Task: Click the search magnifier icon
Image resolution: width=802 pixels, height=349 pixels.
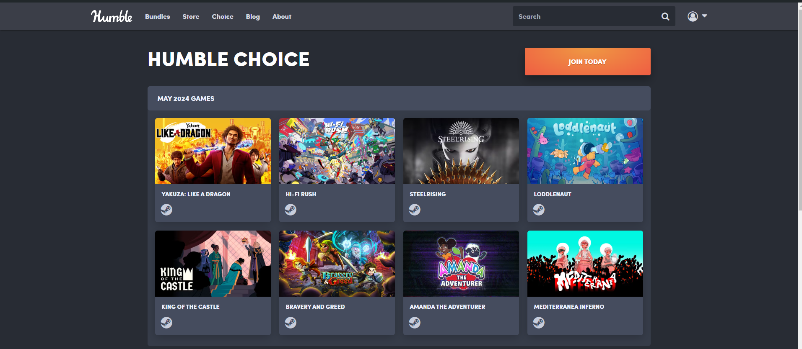Action: (665, 16)
